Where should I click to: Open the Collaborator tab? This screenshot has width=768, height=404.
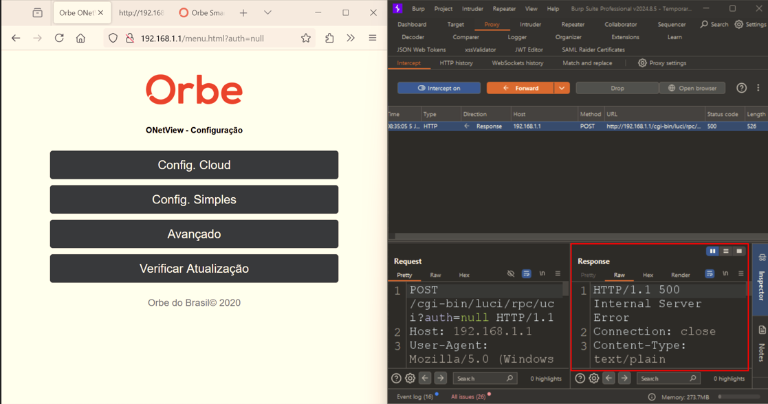(621, 25)
